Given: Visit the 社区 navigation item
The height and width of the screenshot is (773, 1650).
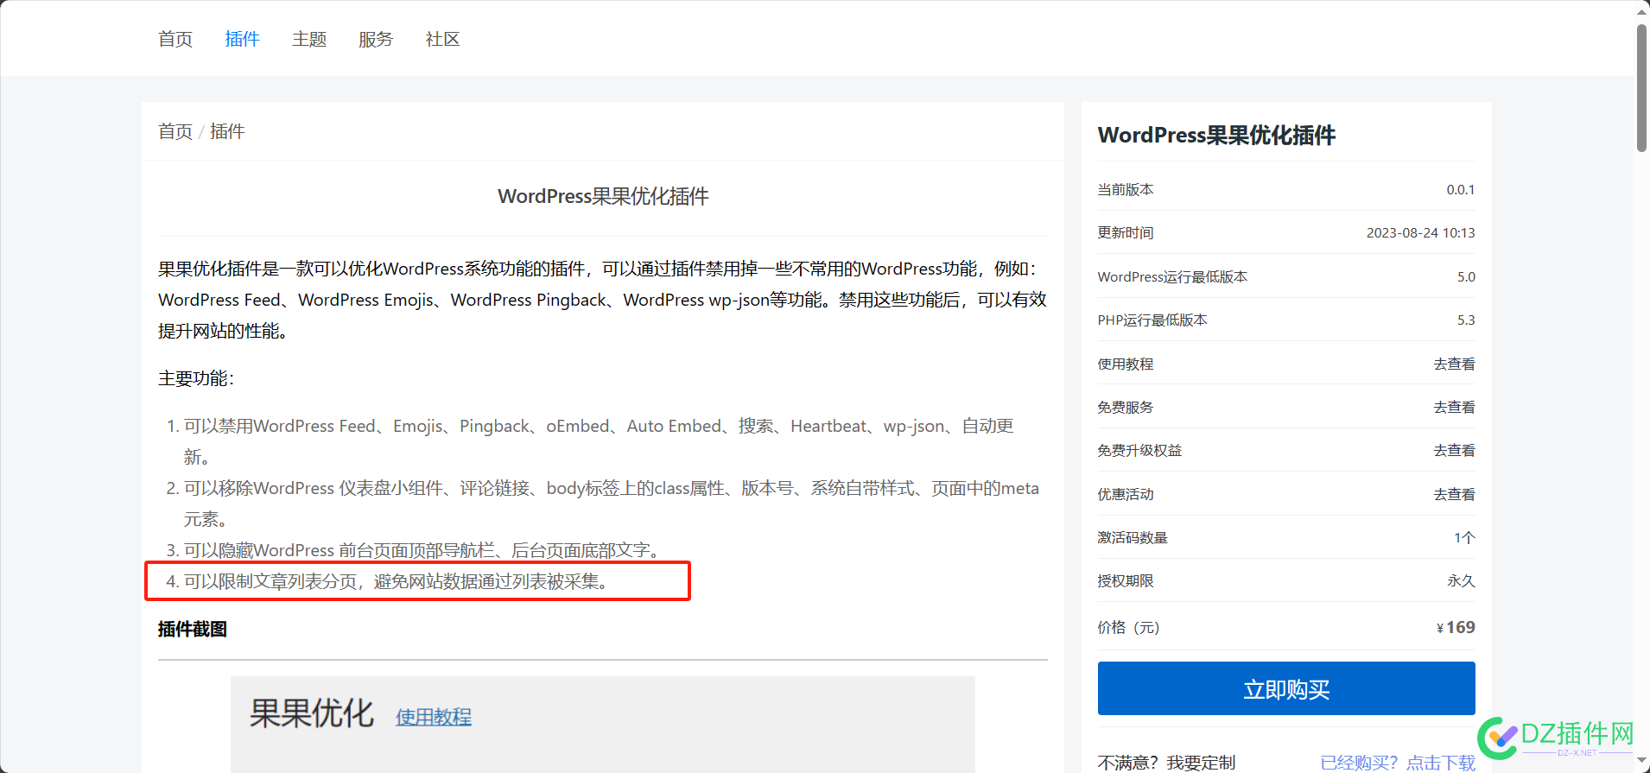Looking at the screenshot, I should click(442, 39).
